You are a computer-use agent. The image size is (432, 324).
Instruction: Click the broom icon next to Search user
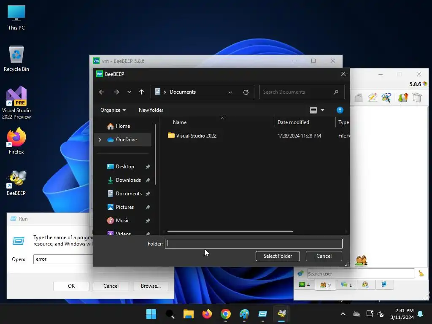(421, 273)
